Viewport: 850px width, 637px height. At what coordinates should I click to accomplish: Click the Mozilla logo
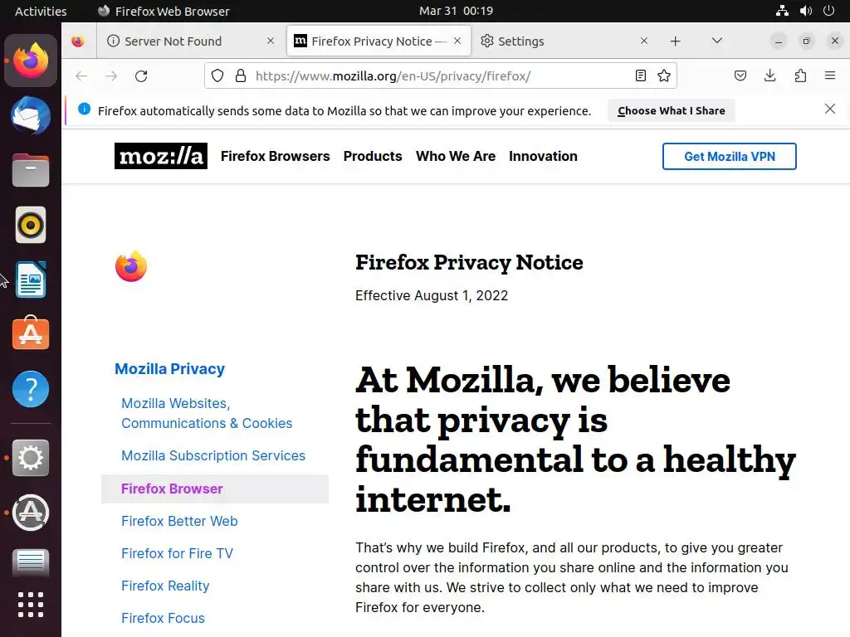point(161,156)
